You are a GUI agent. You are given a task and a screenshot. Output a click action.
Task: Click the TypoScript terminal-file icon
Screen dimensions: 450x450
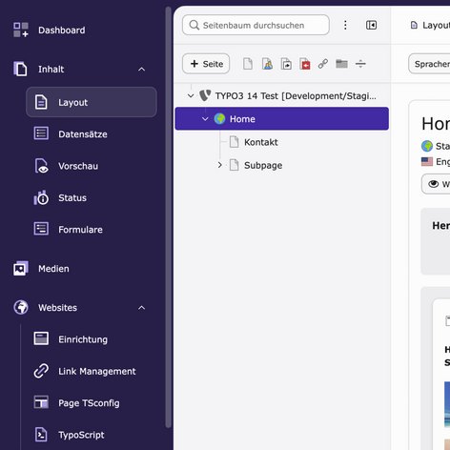[x=41, y=435]
